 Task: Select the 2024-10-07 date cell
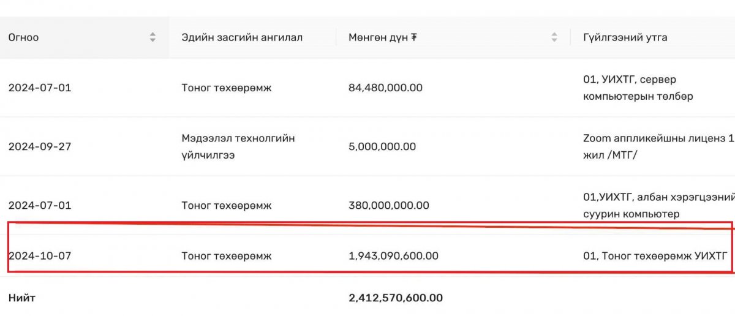point(40,255)
